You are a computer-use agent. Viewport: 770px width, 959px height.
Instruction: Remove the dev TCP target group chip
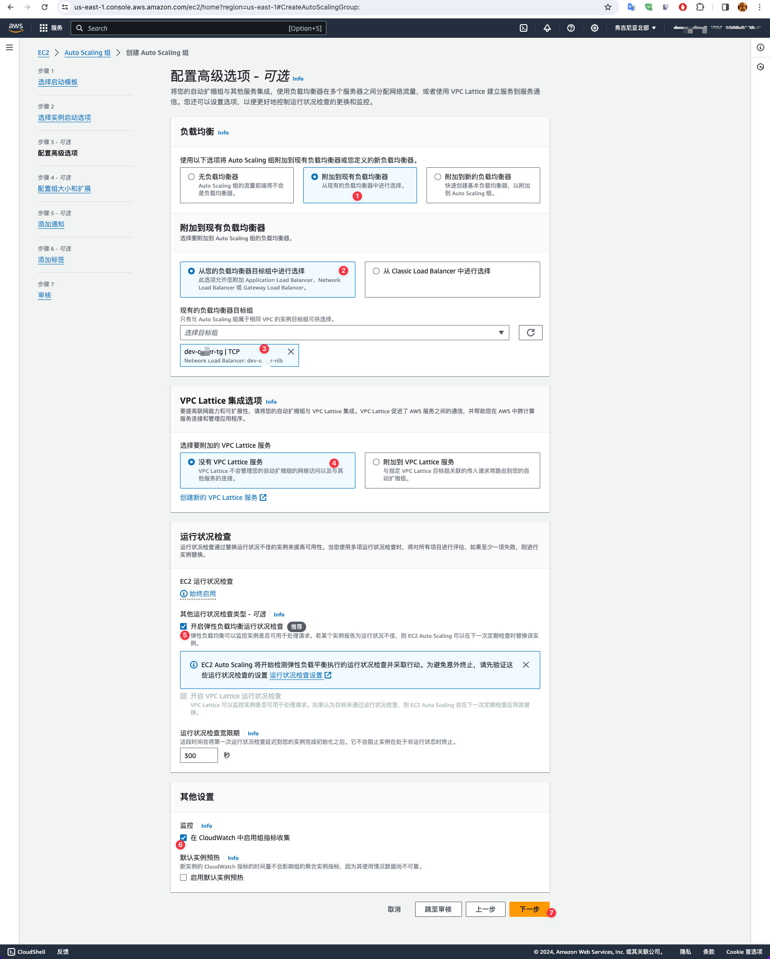coord(291,352)
